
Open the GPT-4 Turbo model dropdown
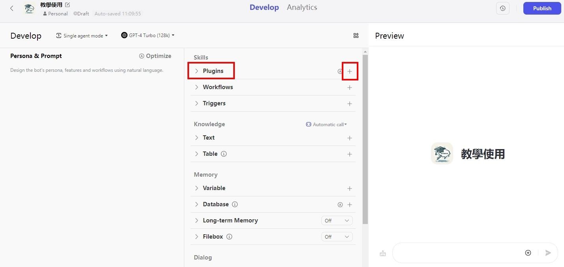coord(148,35)
